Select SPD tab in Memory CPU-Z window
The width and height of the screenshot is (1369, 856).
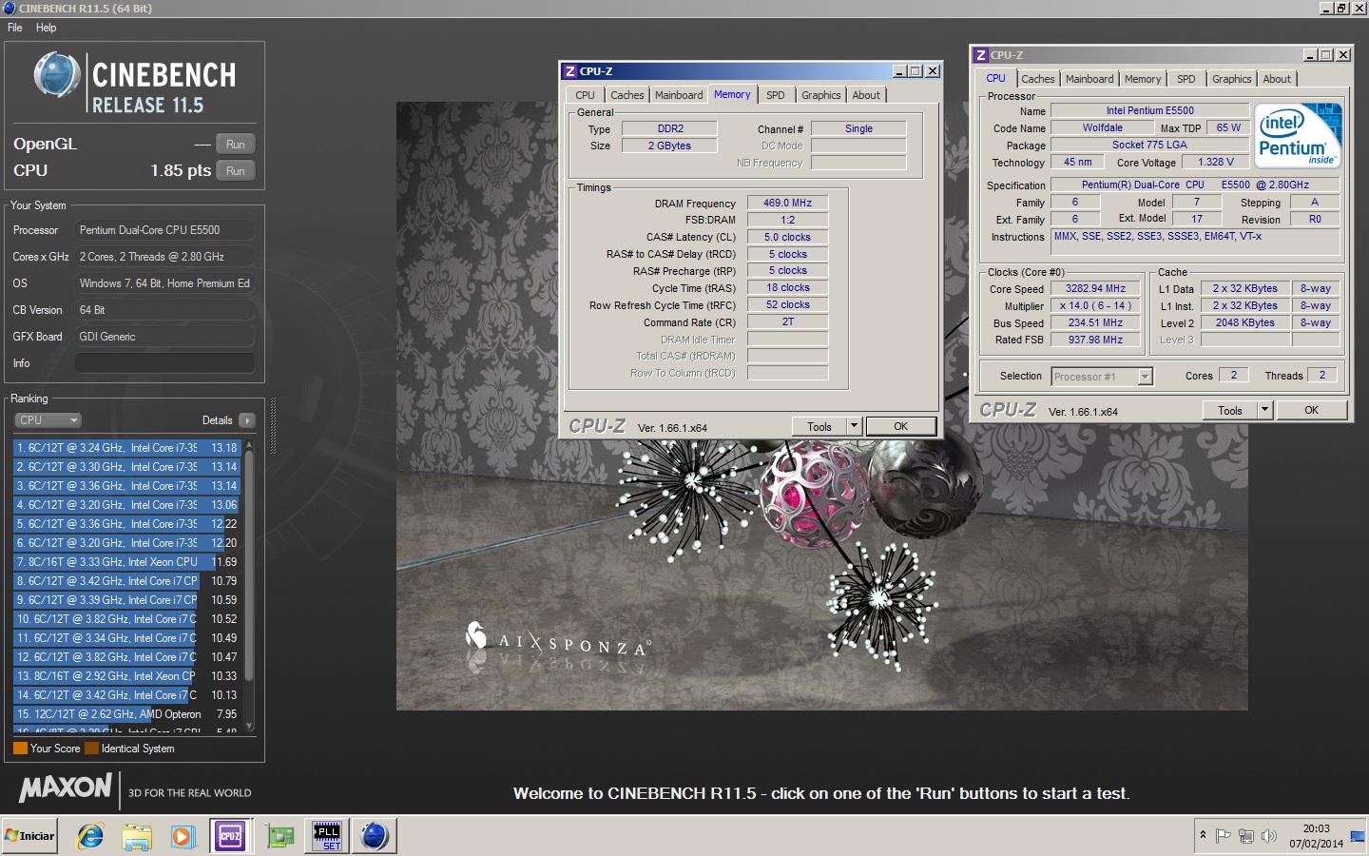pos(776,95)
